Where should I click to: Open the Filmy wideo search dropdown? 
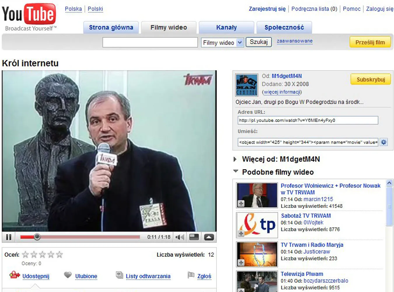pos(240,43)
